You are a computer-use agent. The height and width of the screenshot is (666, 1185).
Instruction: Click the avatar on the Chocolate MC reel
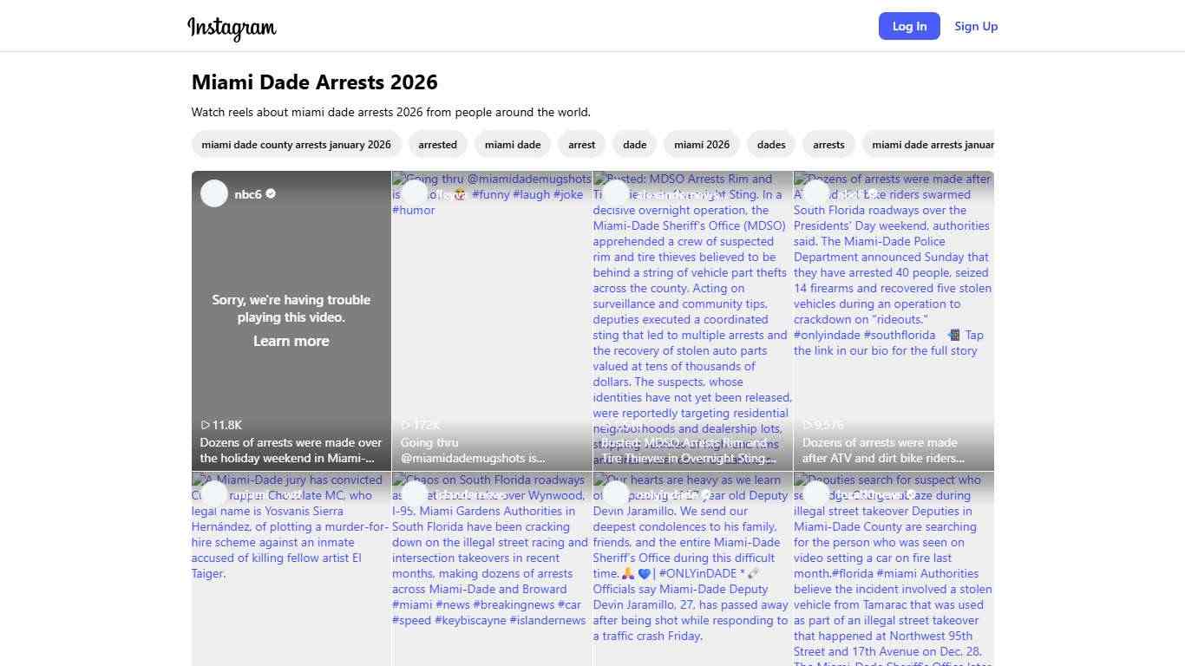[214, 494]
